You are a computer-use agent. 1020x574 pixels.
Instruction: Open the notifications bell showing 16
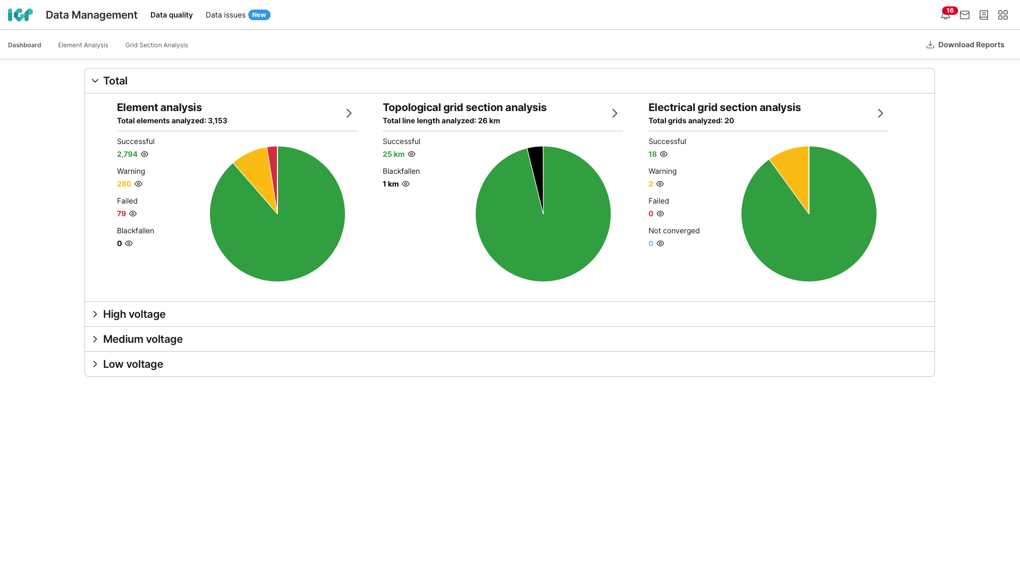tap(946, 15)
